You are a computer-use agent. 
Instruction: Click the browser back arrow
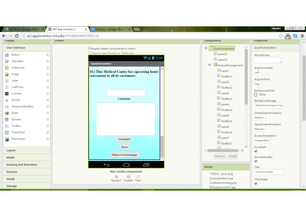pos(4,36)
